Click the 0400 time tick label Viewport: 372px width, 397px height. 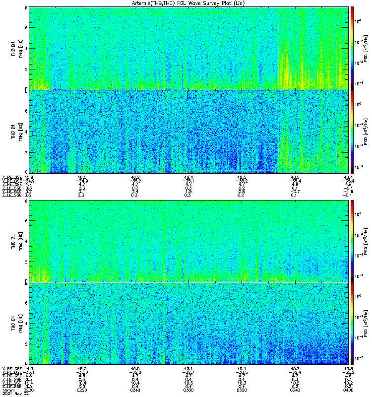tap(348, 390)
